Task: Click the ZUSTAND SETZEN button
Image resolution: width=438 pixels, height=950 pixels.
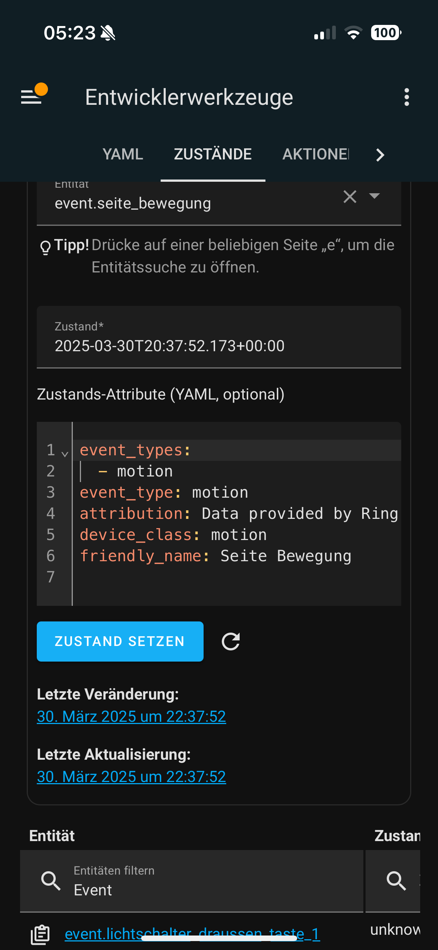Action: 120,641
